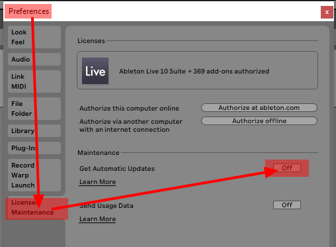Switch to the Audio preferences tab
The height and width of the screenshot is (247, 336).
coord(34,59)
